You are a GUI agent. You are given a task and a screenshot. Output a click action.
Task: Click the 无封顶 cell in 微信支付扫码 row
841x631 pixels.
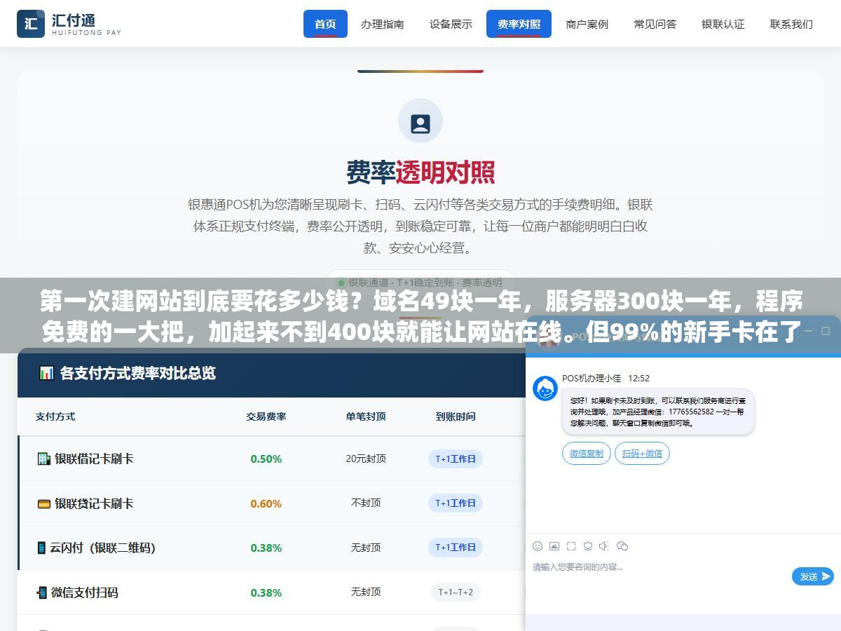[366, 592]
